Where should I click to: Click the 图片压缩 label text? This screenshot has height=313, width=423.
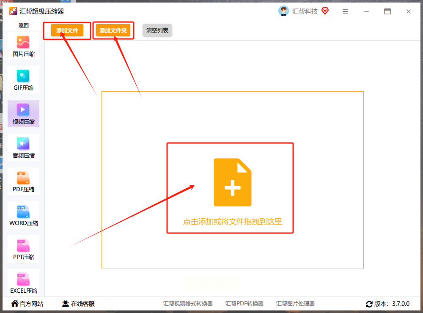pyautogui.click(x=23, y=54)
